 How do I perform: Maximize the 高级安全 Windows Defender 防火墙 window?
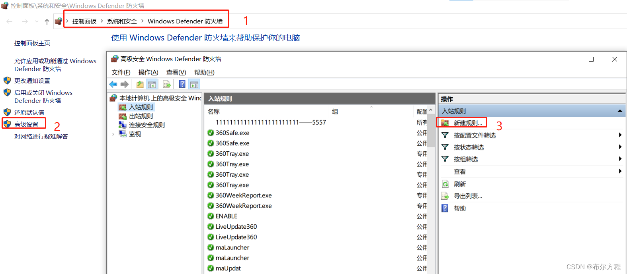coord(591,59)
